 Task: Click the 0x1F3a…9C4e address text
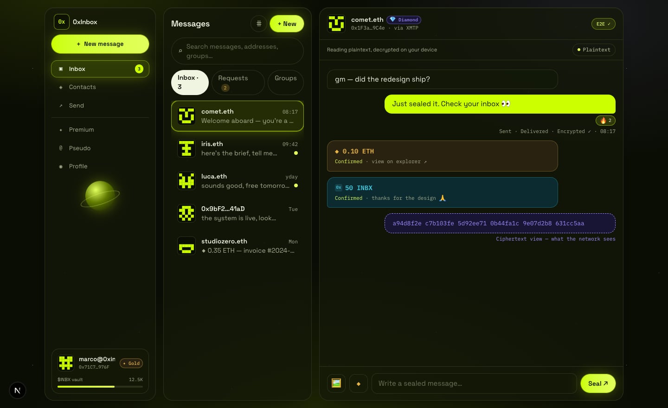(368, 28)
